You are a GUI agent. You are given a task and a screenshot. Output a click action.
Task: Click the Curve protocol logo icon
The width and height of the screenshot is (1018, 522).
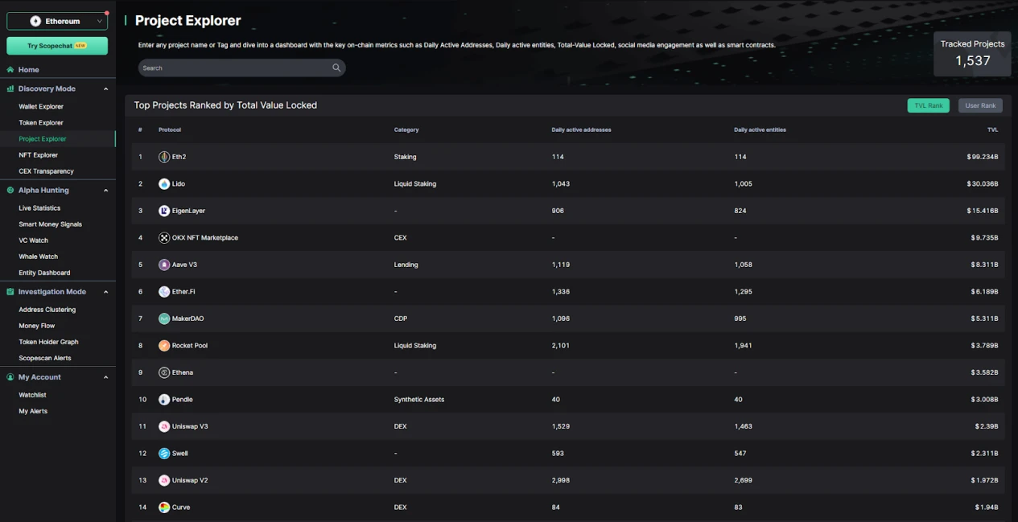(164, 508)
